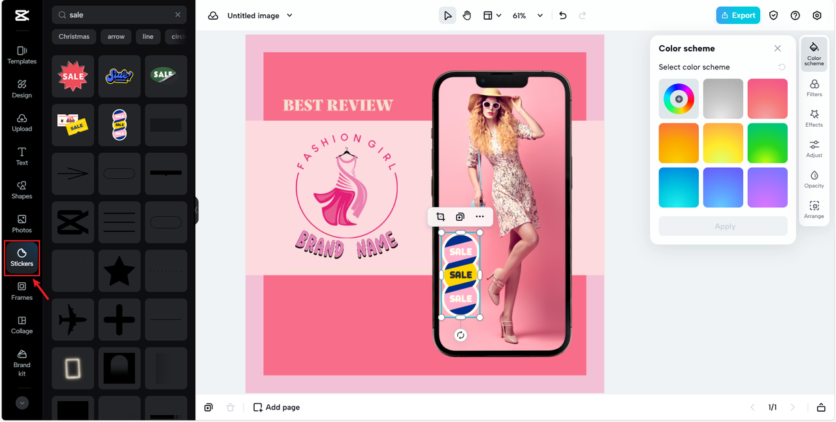Select the Christmas suggestion chip
Viewport: 836px width, 422px height.
74,37
